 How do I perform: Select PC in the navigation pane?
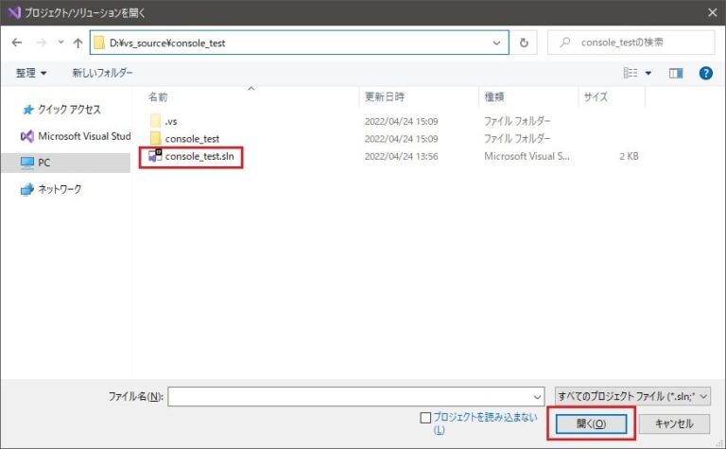43,163
